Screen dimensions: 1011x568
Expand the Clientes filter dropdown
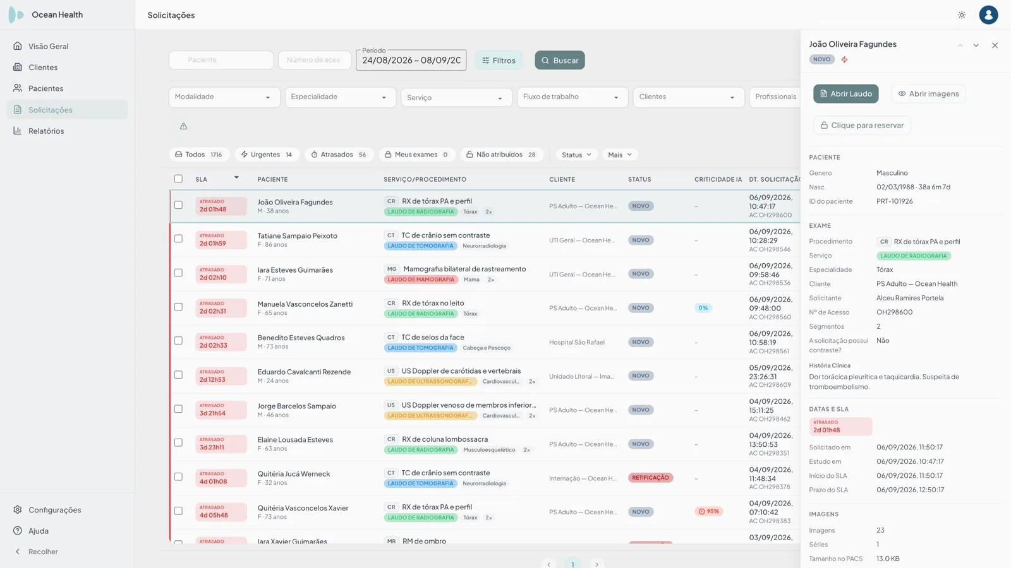pos(689,97)
